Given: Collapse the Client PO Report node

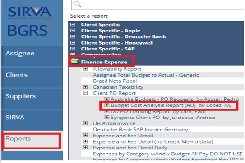Looking at the screenshot, I should click(85, 93).
